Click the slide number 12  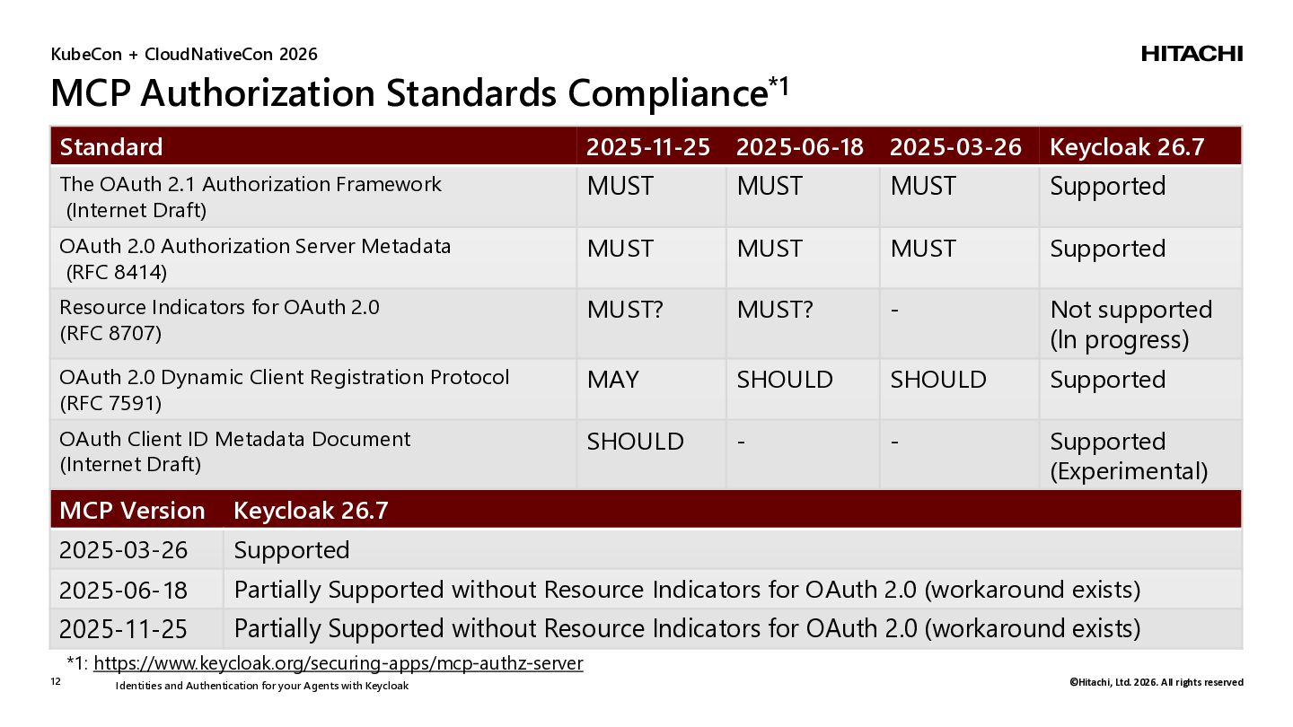pyautogui.click(x=55, y=683)
